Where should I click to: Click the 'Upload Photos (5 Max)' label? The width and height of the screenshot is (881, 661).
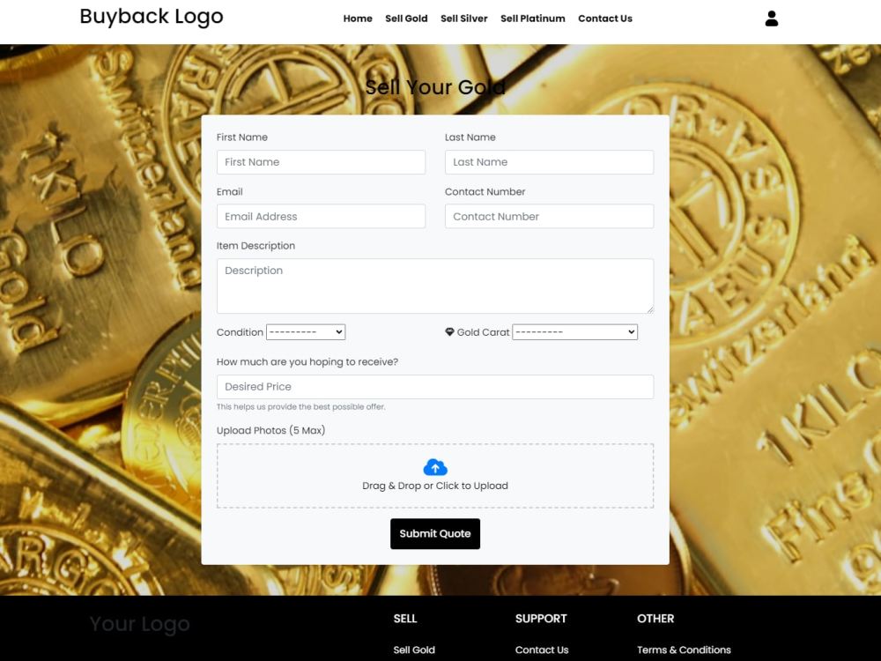[x=270, y=431]
